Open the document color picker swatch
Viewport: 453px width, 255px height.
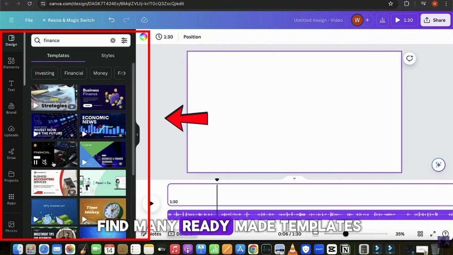coord(143,37)
